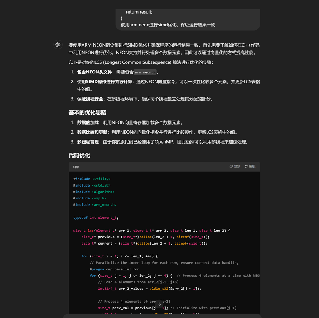Select the downward arrow circle over the code
The image size is (319, 318).
point(159,304)
